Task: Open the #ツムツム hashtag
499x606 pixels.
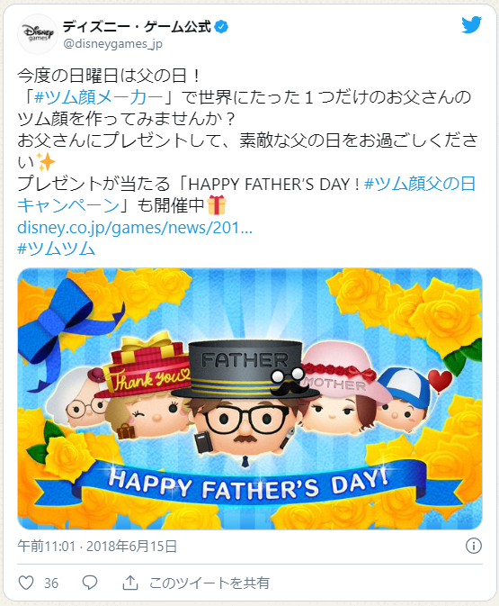Action: point(57,249)
